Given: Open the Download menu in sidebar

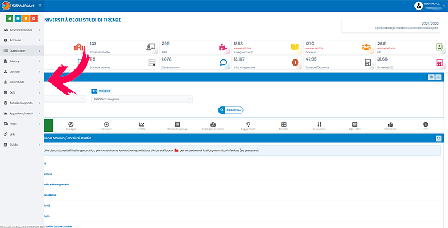Looking at the screenshot, I should [x=21, y=82].
